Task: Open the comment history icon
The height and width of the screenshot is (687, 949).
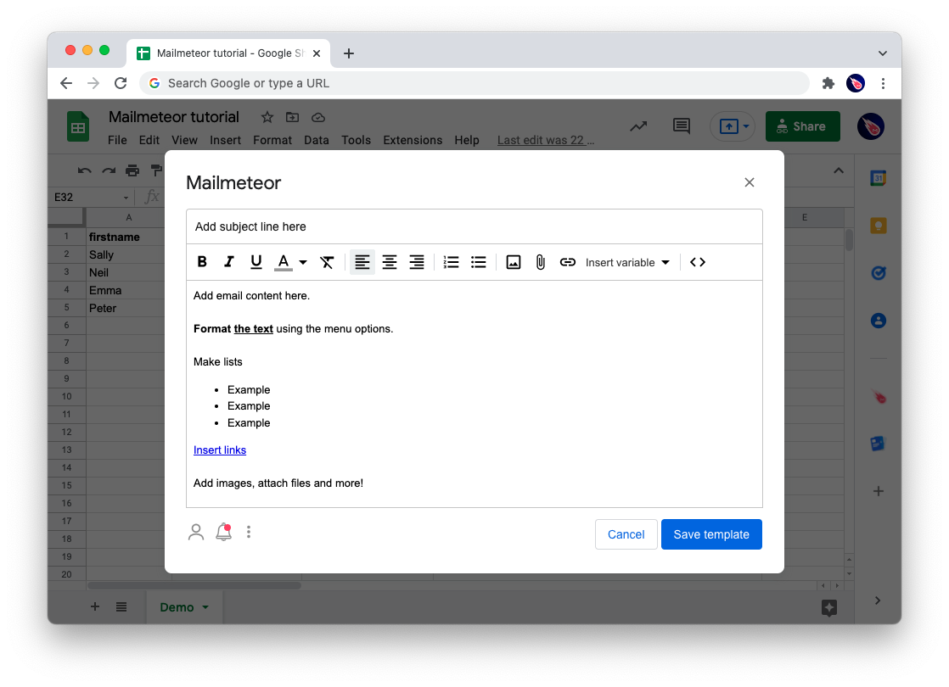Action: tap(682, 126)
